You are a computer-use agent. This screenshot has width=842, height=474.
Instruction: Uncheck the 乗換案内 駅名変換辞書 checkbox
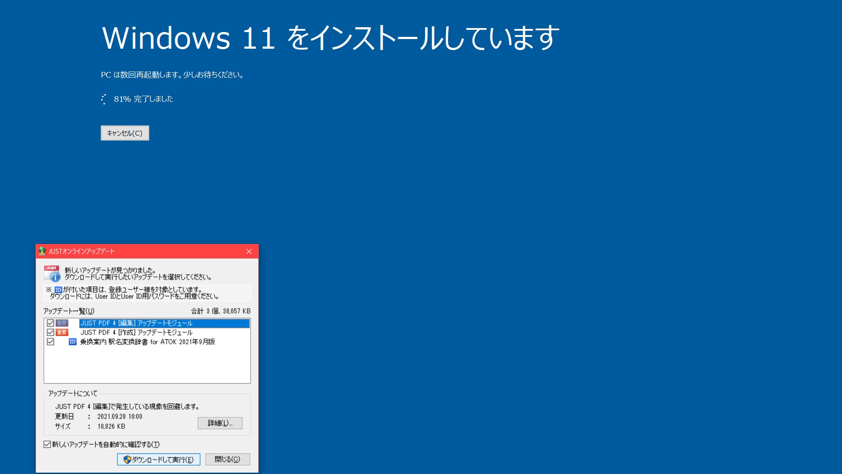point(50,341)
